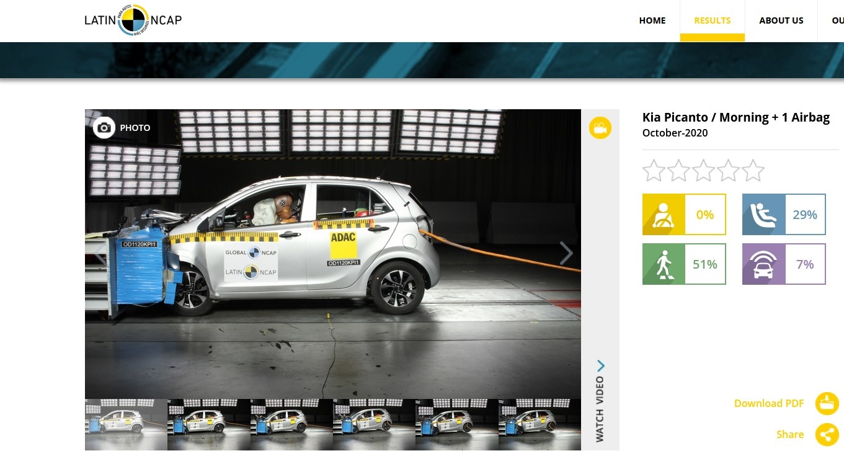Image resolution: width=844 pixels, height=461 pixels.
Task: Click the Share text link
Action: click(789, 434)
